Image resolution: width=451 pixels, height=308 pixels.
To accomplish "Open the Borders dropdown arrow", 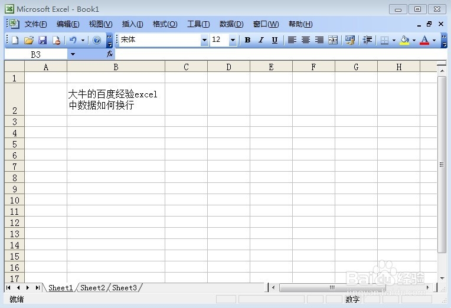I will pos(394,40).
